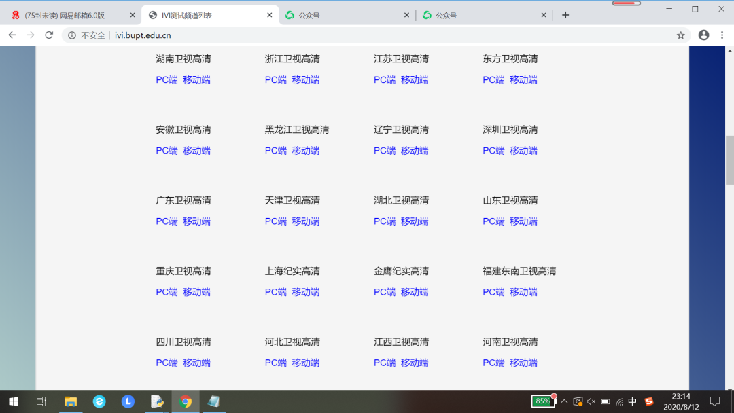Open the network Wi-Fi tray icon
This screenshot has height=413, width=734.
click(x=619, y=401)
